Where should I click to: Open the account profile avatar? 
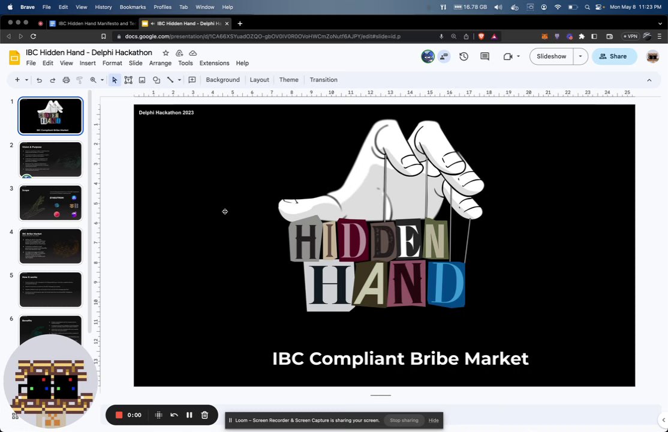coord(652,56)
